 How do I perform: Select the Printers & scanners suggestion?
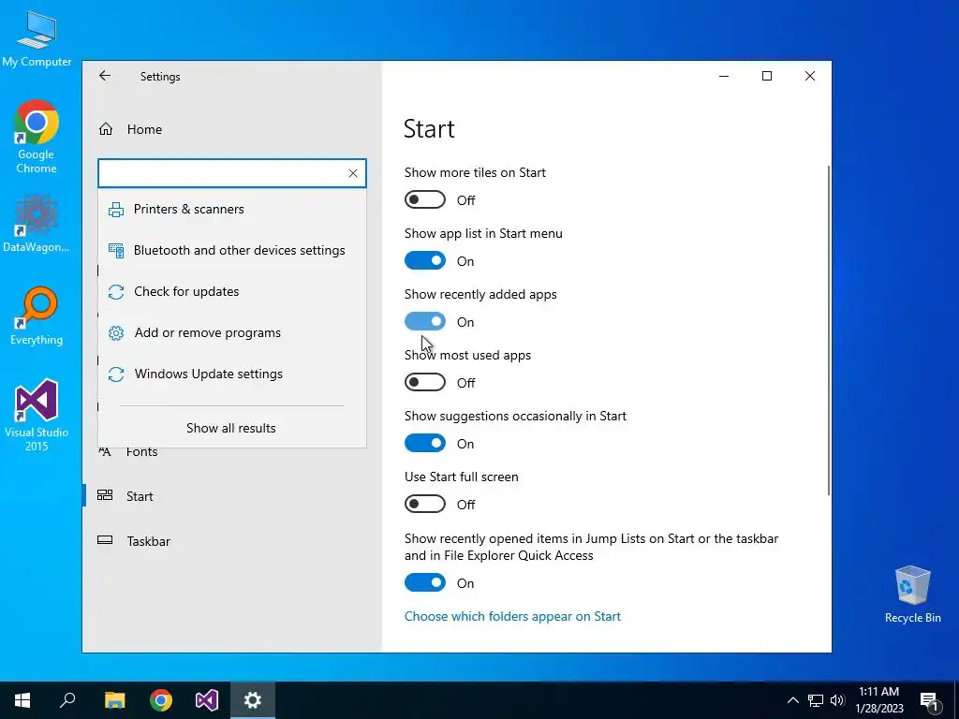click(232, 209)
